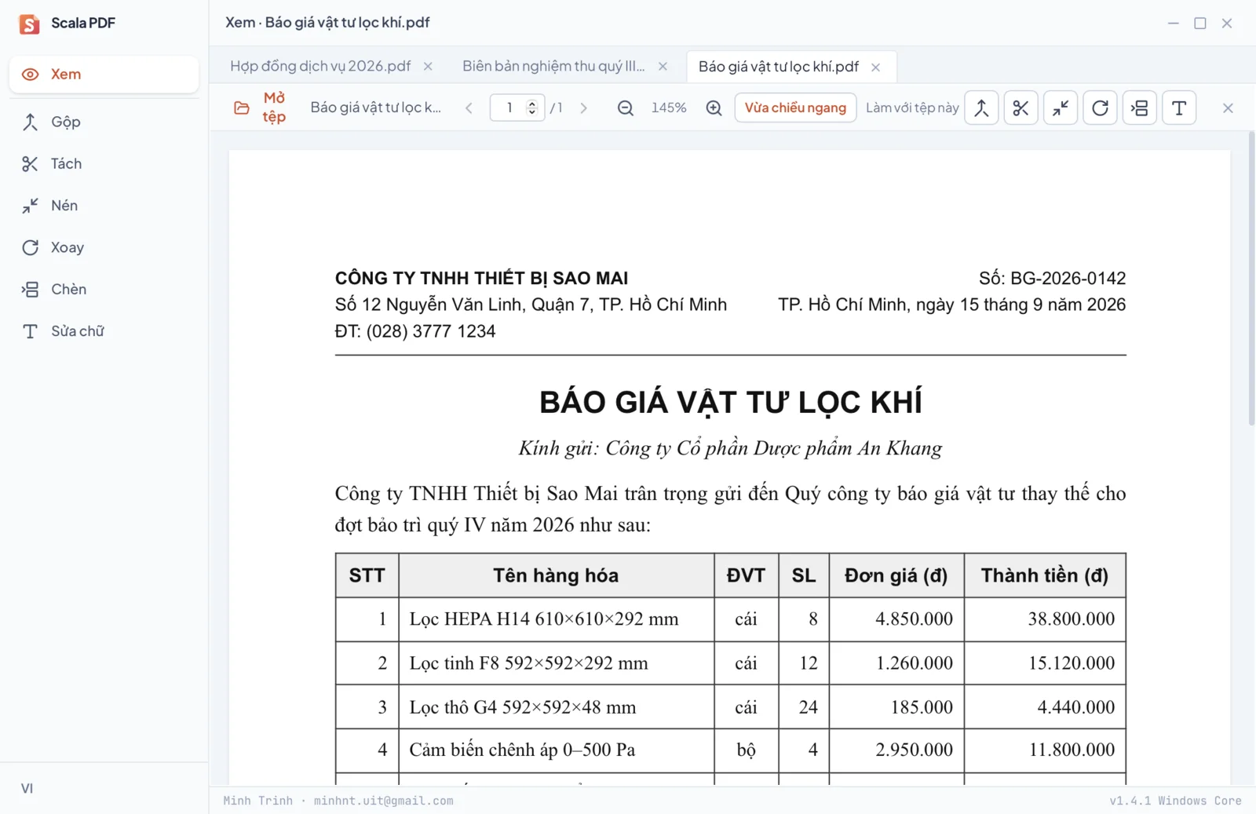Close the Hợp đồng dịch vụ 2026.pdf tab
Image resolution: width=1256 pixels, height=814 pixels.
click(x=428, y=67)
